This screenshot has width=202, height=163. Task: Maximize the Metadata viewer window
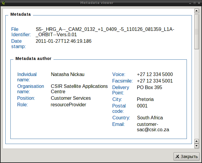tap(194, 3)
